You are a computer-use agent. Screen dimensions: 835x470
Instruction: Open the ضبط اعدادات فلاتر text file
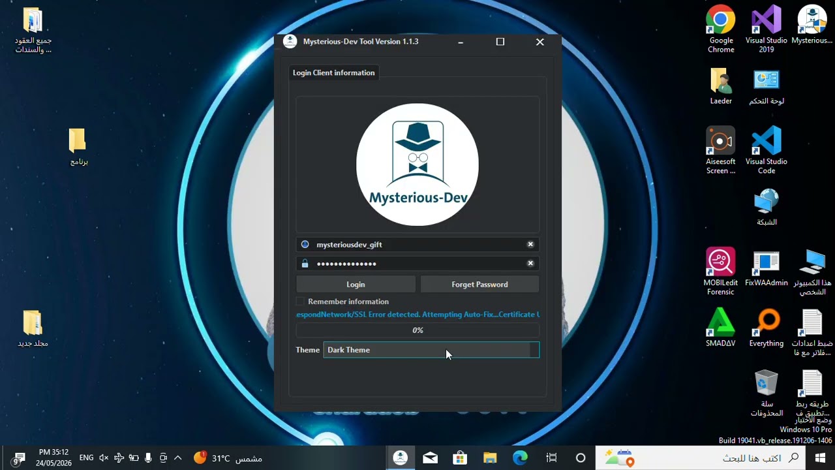click(x=812, y=333)
